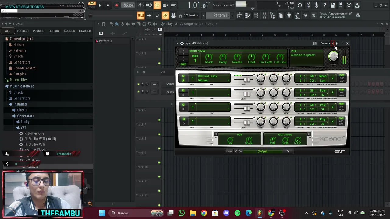390x219 pixels.
Task: Toggle power for part B in Xpand!2
Action: point(183,90)
